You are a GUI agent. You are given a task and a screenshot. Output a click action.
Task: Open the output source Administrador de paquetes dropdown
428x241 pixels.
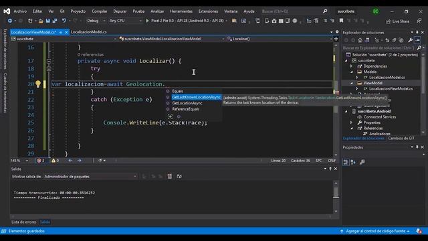pos(90,177)
